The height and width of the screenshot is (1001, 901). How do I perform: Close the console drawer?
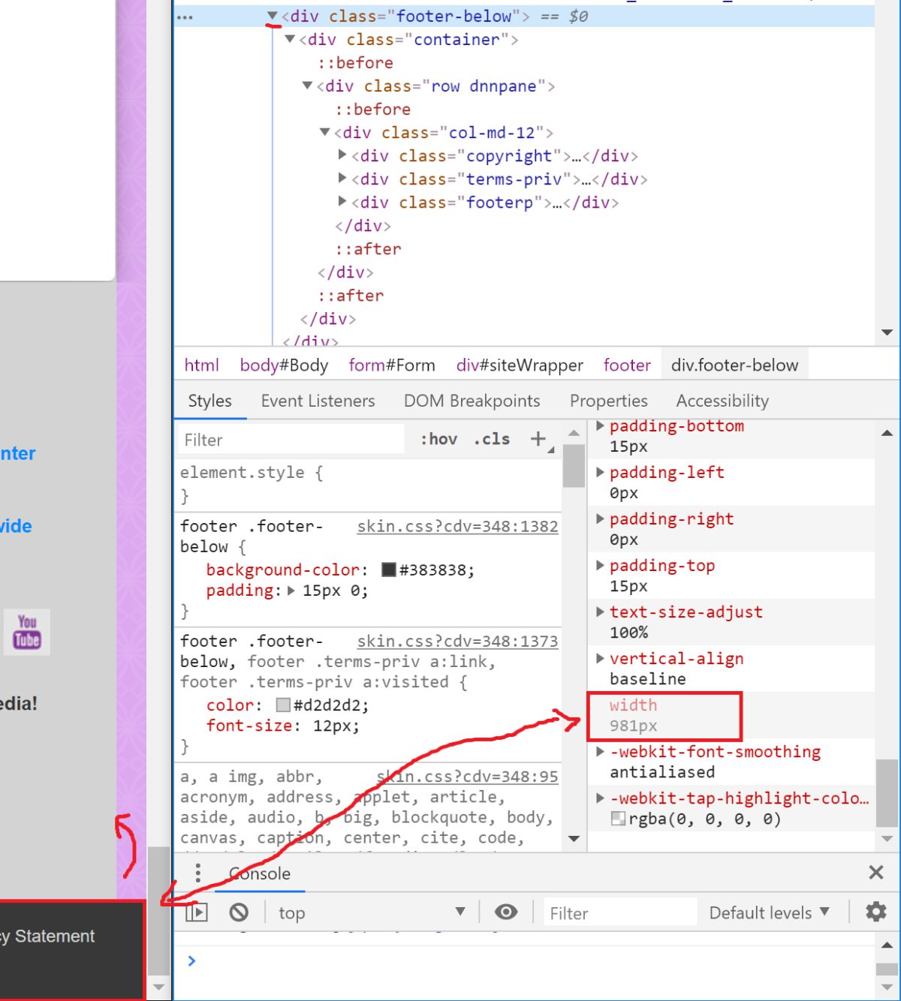pos(875,872)
